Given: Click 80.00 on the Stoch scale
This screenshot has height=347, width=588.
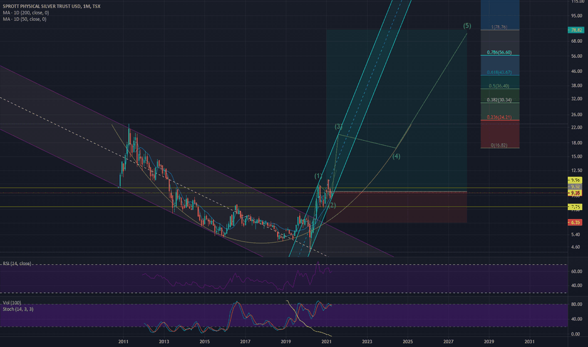Looking at the screenshot, I should tap(577, 305).
